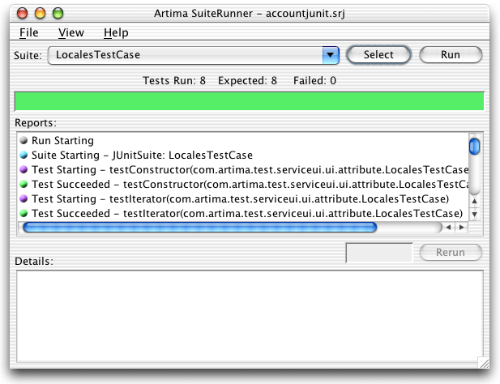Click the reports scroll right arrow

(461, 228)
